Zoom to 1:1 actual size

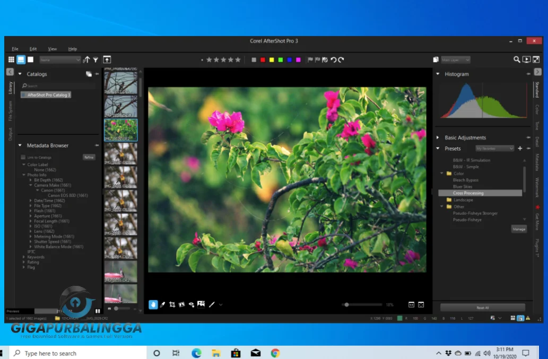(x=411, y=304)
